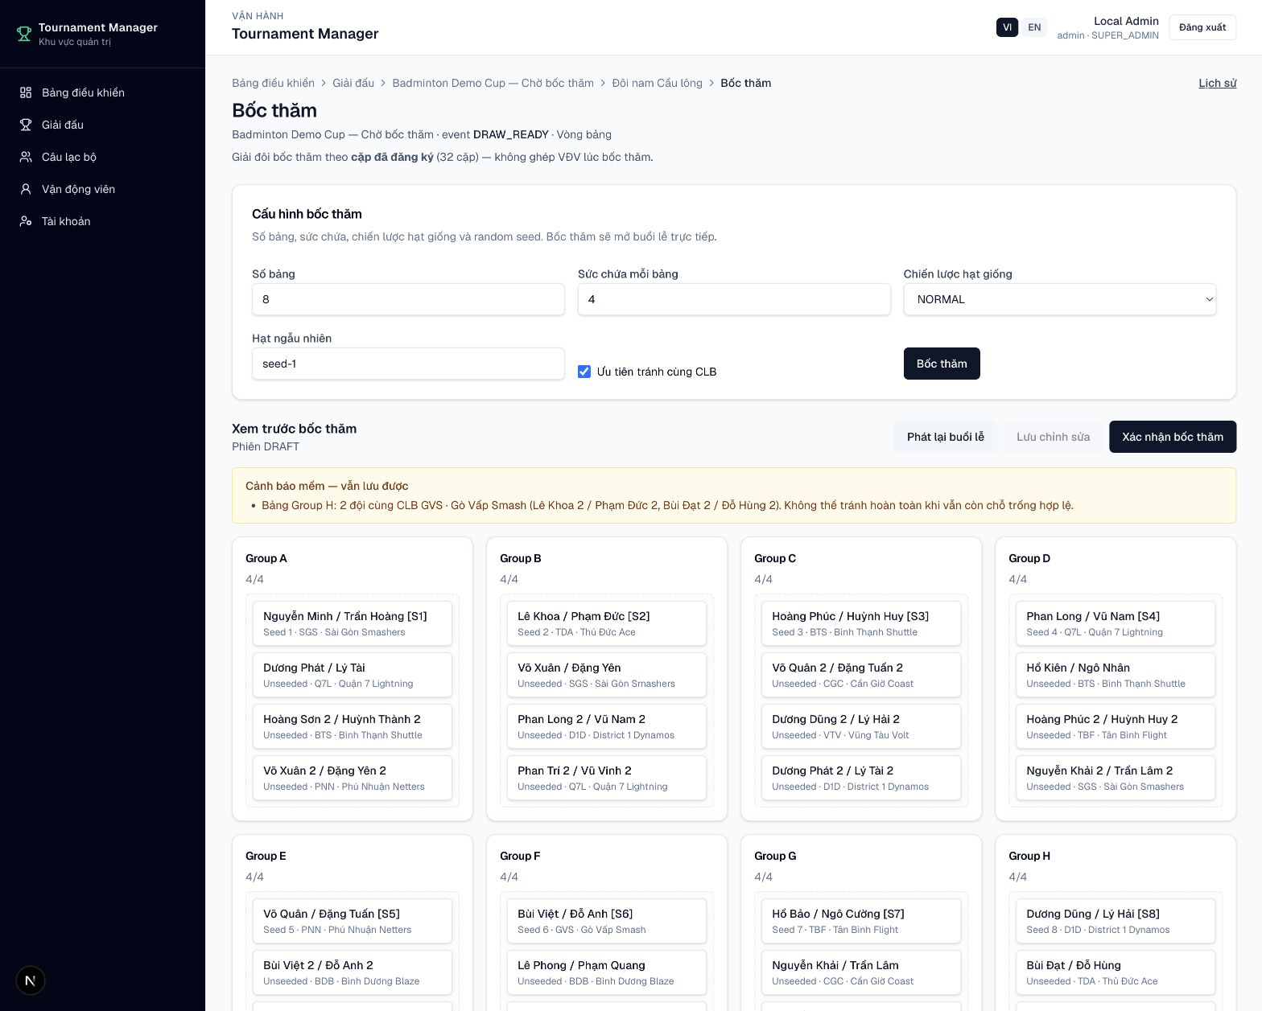Toggle the Ưu tiên tránh cùng CLB checkbox
This screenshot has height=1011, width=1262.
click(584, 372)
